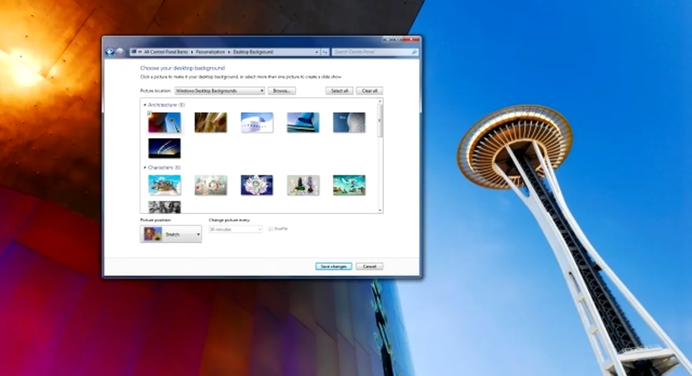Select the Space Needle architecture wallpaper thumbnail

pos(165,122)
